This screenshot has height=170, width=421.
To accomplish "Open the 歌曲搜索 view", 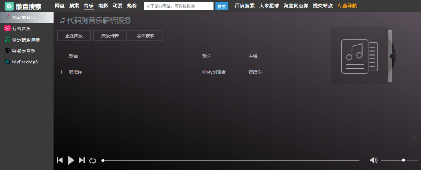I will click(x=145, y=36).
